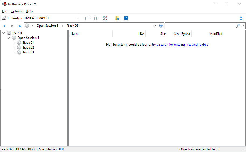Click the Track 02 disc icon in tree
Screen dimensions: 246x152
pos(19,48)
